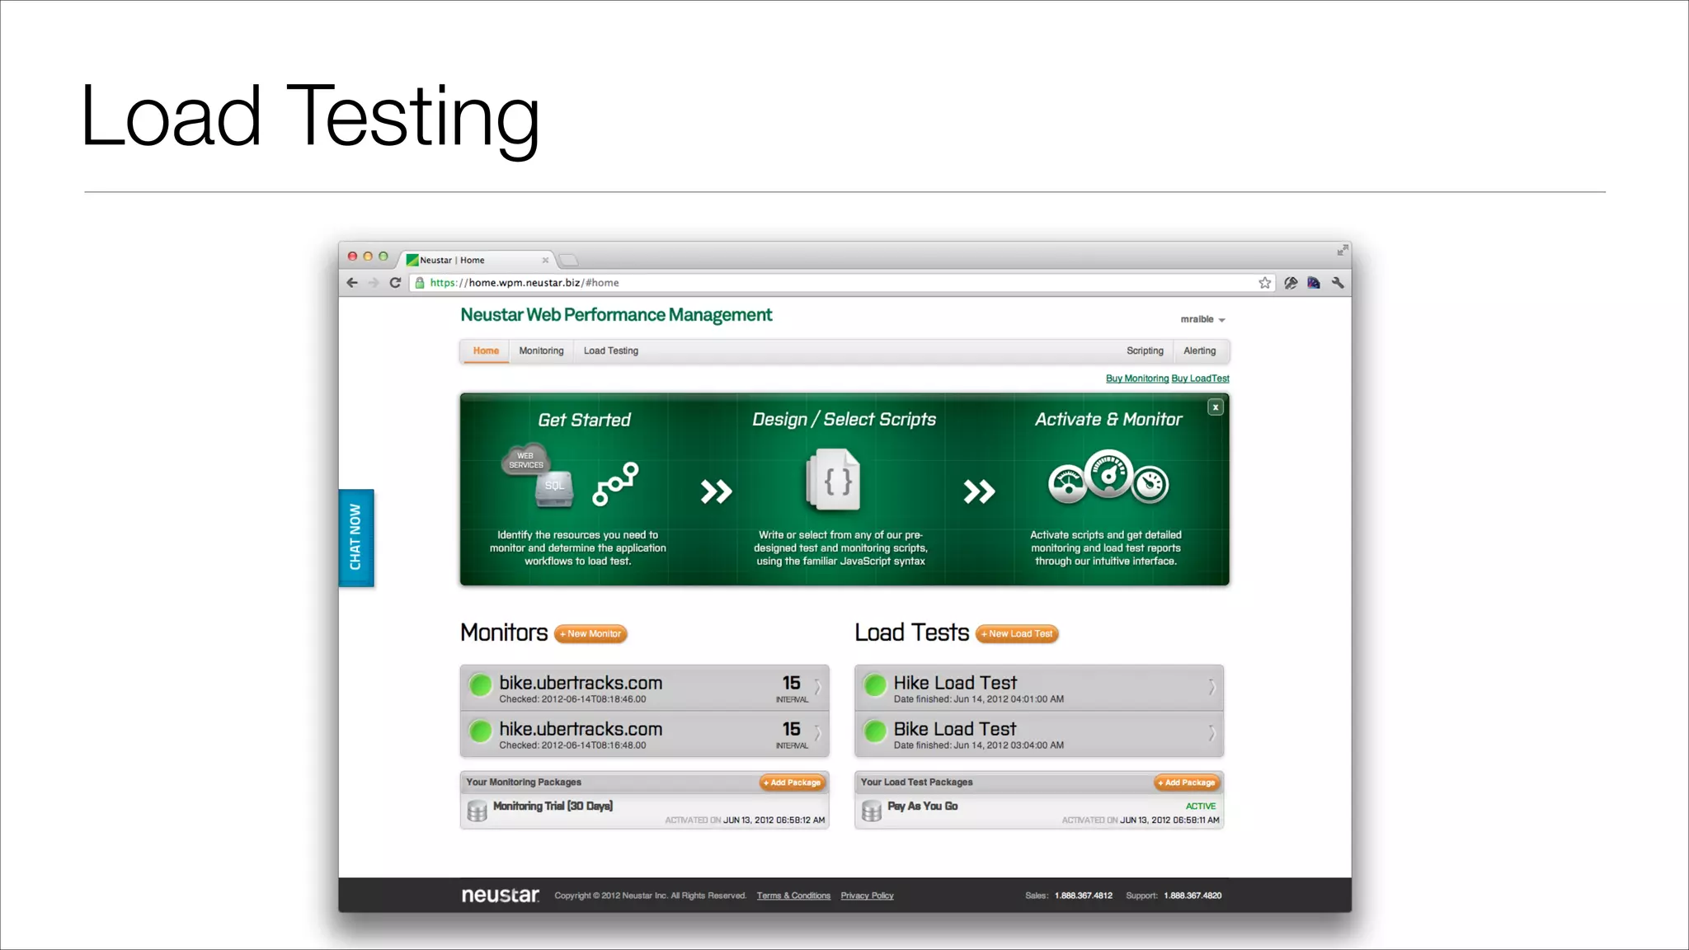Click the New Load Test button
This screenshot has height=950, width=1689.
(x=1018, y=634)
